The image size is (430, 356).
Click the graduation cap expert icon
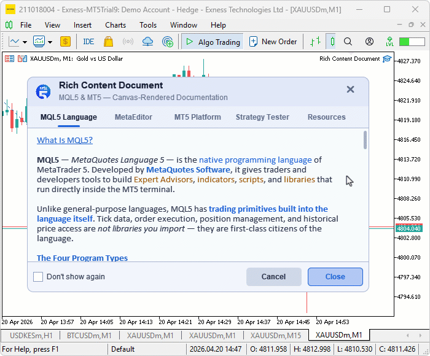coord(387,59)
